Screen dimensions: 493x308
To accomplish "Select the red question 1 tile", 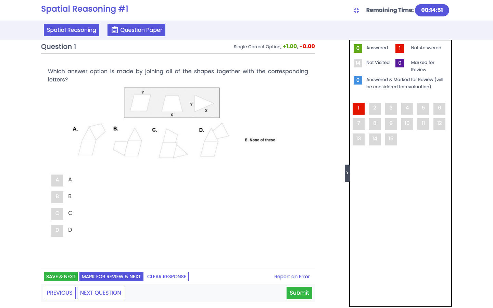I will tap(358, 108).
